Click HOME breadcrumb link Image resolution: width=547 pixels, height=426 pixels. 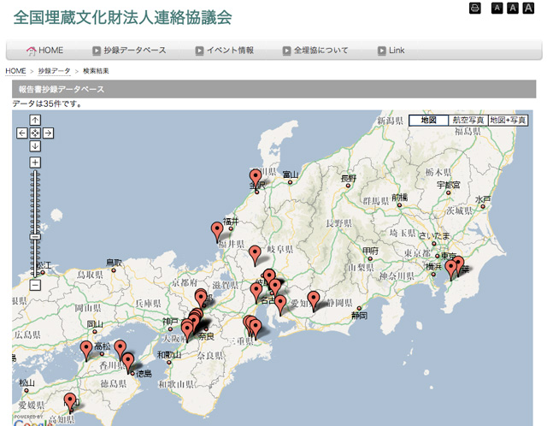point(15,71)
